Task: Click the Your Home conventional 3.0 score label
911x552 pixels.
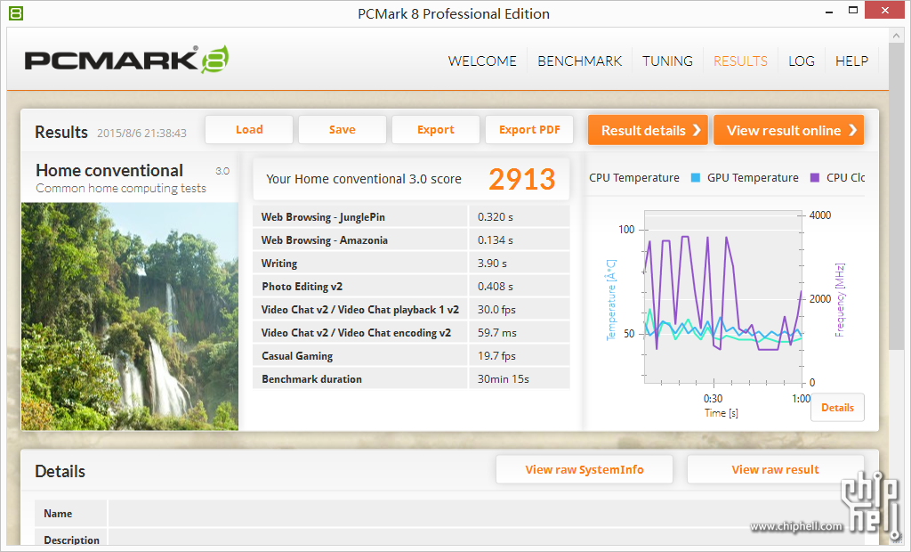Action: tap(364, 179)
